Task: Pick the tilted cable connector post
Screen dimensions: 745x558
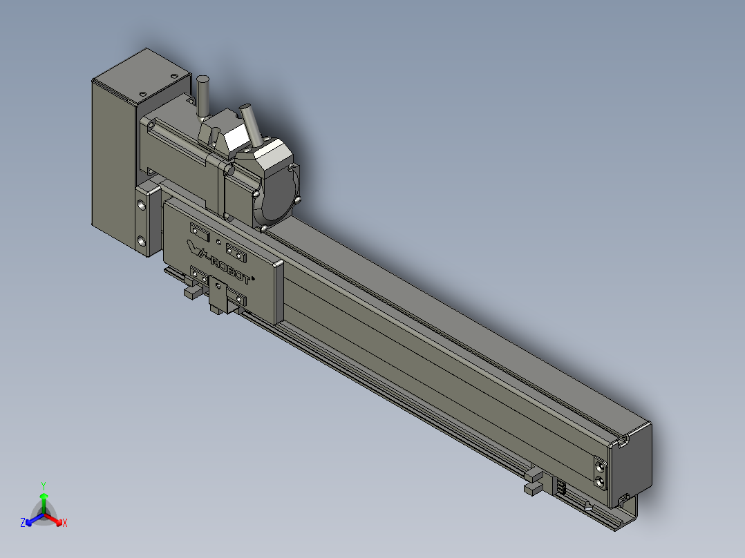Action: (x=250, y=124)
